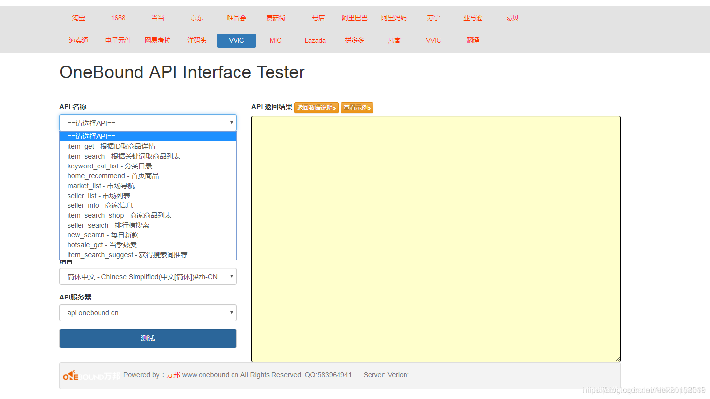The height and width of the screenshot is (399, 710).
Task: Click the 返回数据说明» orange button
Action: click(316, 108)
